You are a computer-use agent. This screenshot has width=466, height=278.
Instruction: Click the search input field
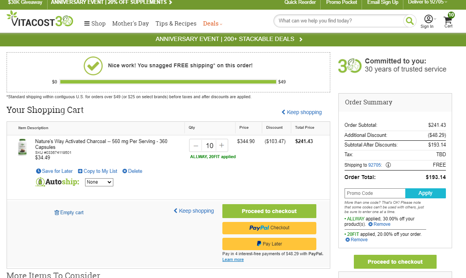[339, 21]
